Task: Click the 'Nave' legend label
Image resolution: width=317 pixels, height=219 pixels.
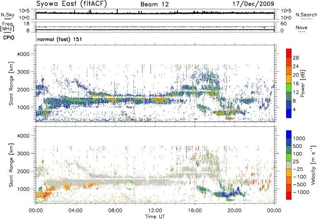Action: tap(302, 27)
